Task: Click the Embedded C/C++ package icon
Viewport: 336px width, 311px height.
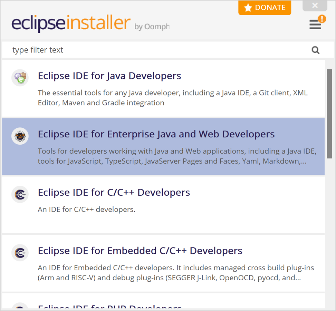Action: pyautogui.click(x=20, y=253)
